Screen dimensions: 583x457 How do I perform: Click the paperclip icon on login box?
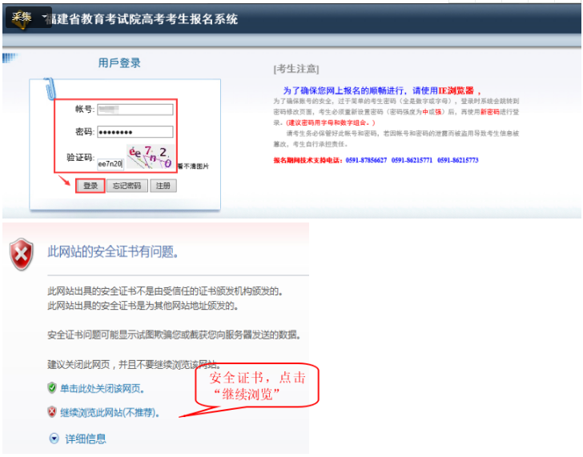pyautogui.click(x=50, y=89)
